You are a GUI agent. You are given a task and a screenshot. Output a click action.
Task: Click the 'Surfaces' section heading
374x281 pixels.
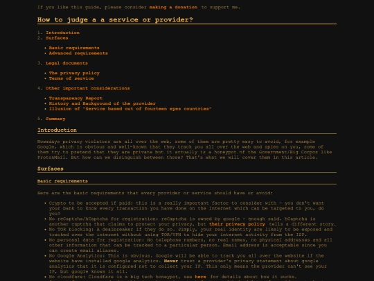tap(51, 169)
